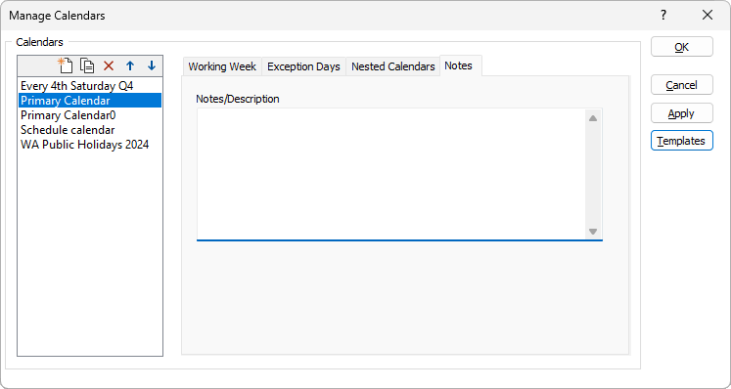Viewport: 731px width, 389px height.
Task: Move the selected calendar up with the arrow icon
Action: click(x=130, y=65)
